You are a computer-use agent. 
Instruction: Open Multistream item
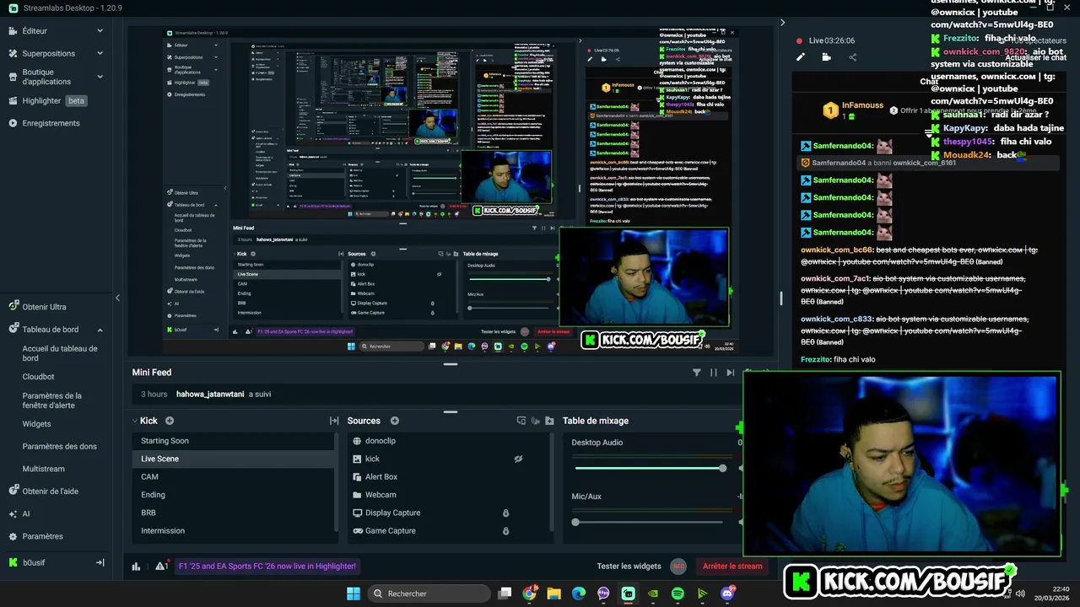(x=43, y=469)
